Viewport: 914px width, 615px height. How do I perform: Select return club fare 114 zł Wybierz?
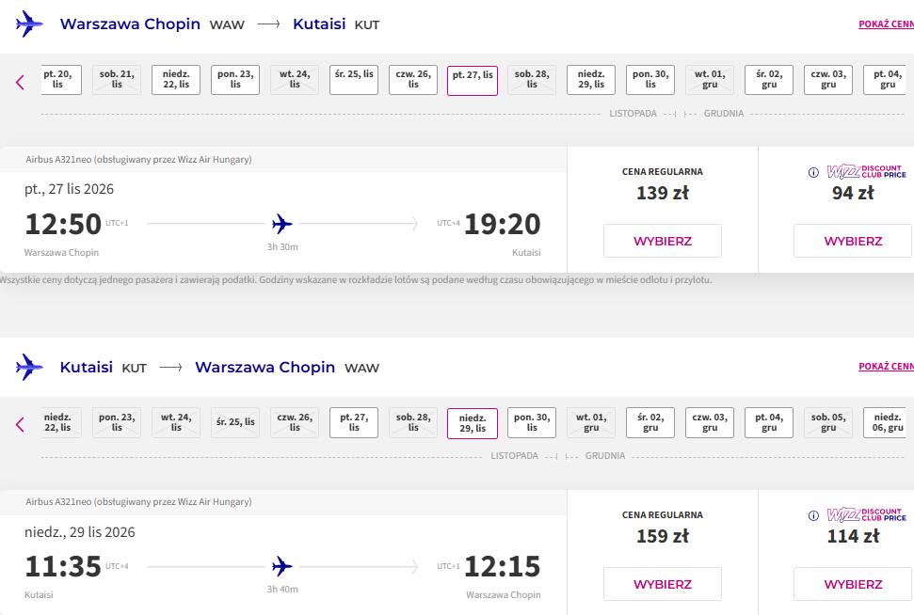point(853,584)
